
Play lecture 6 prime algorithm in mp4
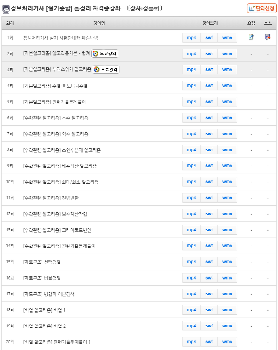(191, 118)
